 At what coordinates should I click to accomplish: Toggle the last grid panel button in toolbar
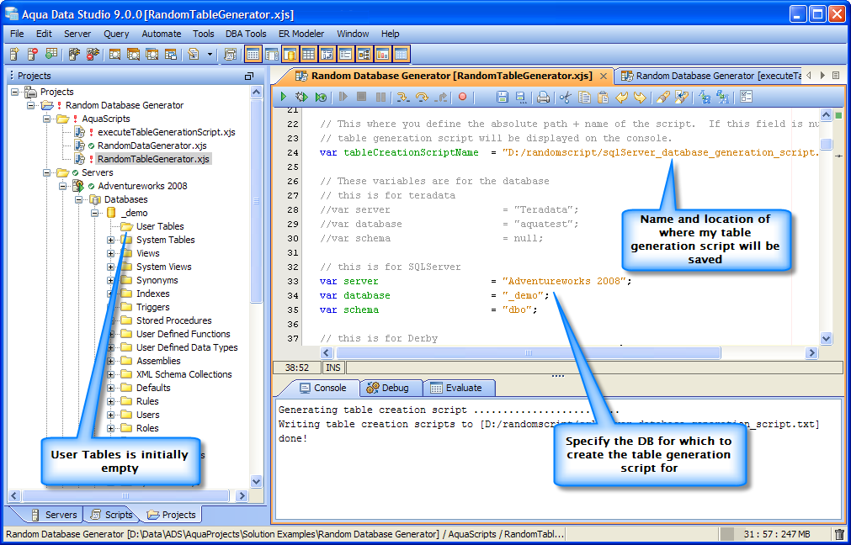pyautogui.click(x=401, y=54)
